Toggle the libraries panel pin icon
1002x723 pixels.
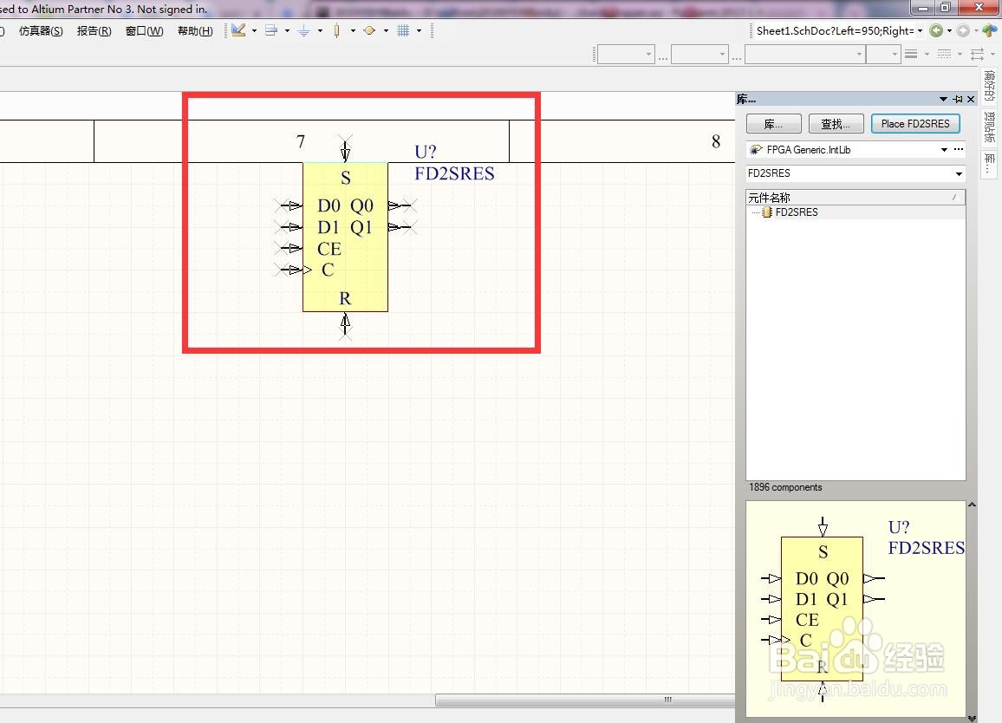pos(957,99)
